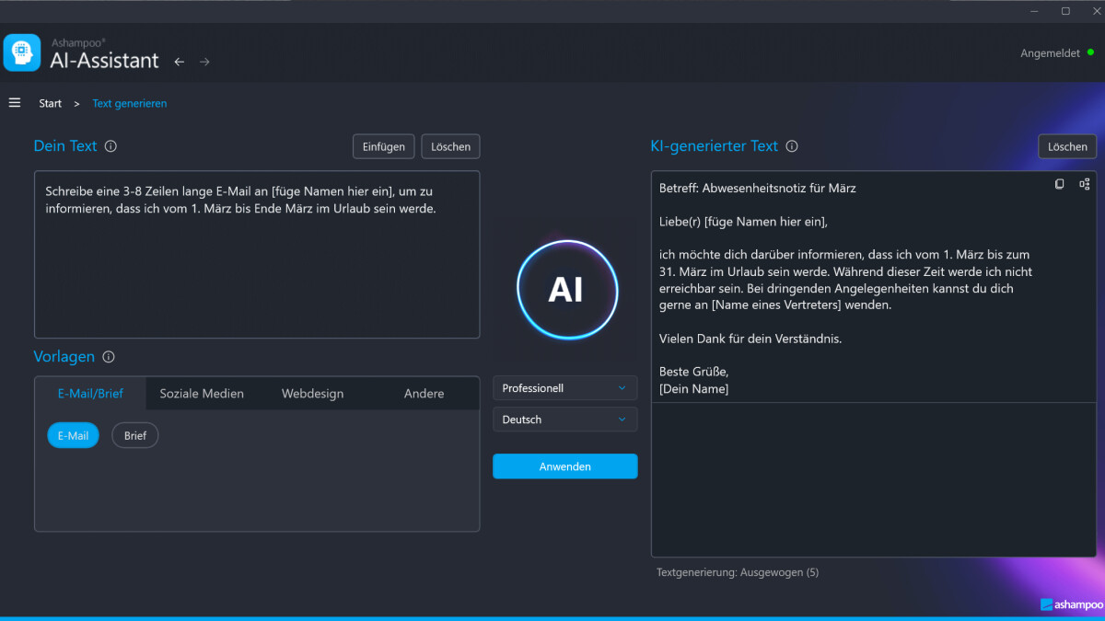Go forward with the right arrow
The width and height of the screenshot is (1105, 621).
pos(204,62)
